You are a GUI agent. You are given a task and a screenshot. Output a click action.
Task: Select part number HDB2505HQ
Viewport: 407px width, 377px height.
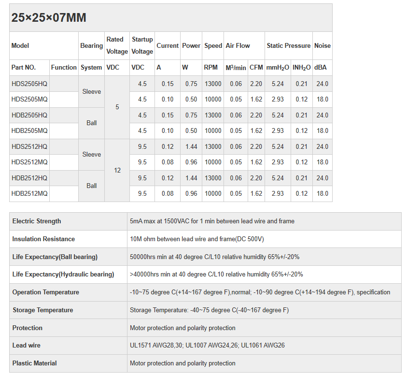29,115
